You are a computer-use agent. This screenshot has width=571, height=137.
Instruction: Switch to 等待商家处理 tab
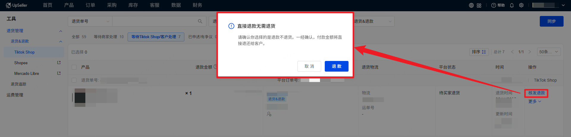click(x=109, y=37)
